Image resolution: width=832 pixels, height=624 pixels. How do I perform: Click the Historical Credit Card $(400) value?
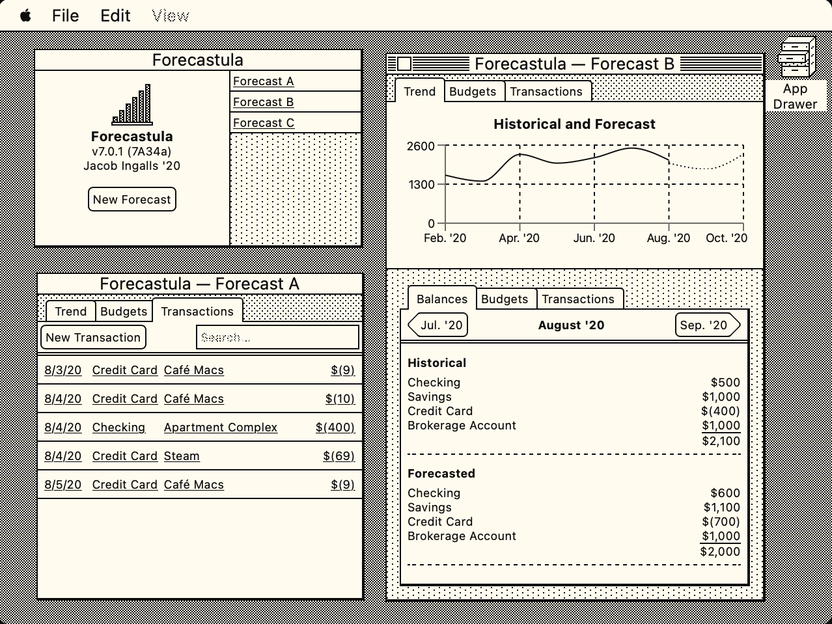721,411
